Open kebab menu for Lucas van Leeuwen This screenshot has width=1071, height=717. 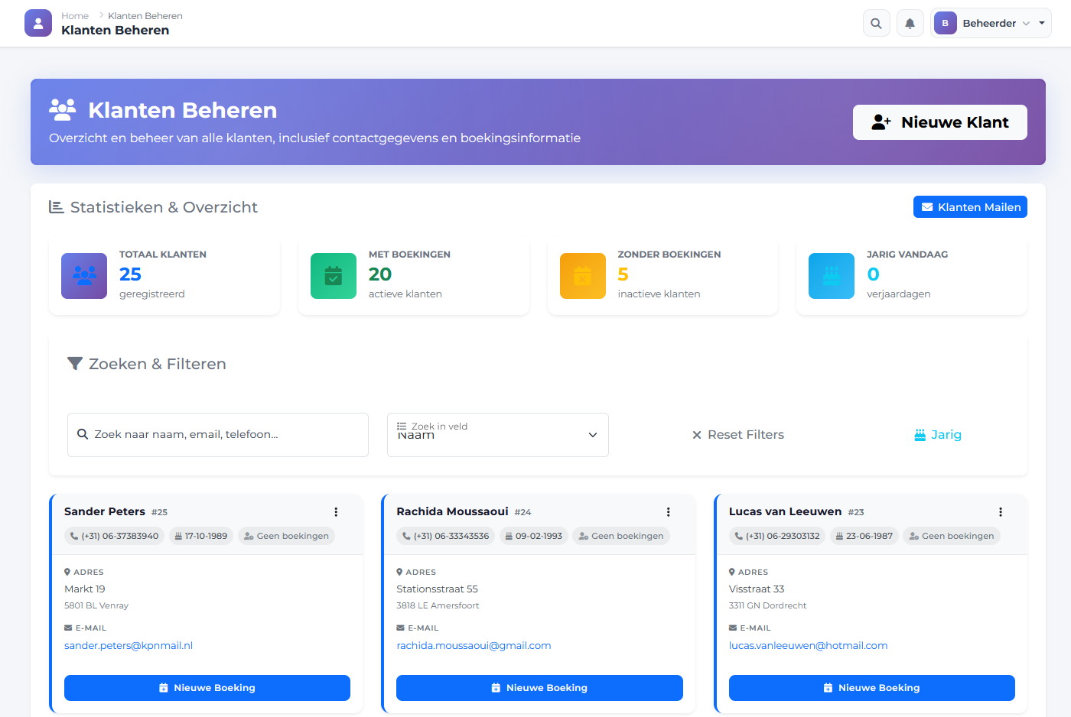pos(1000,512)
